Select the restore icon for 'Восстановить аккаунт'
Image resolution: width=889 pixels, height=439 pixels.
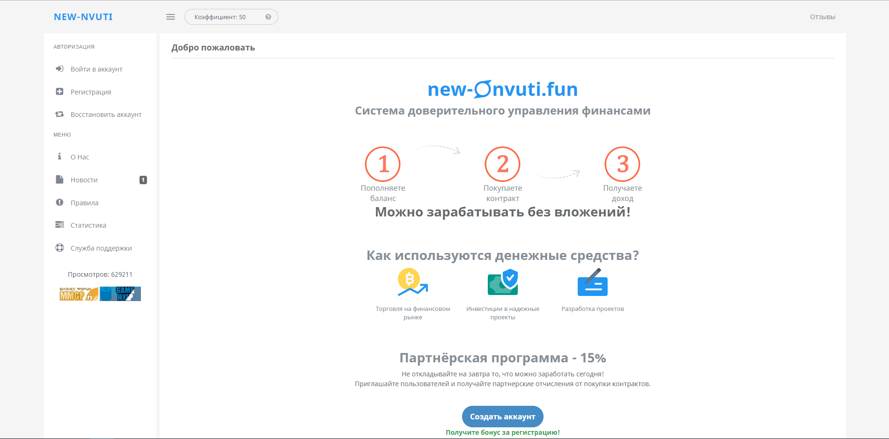coord(59,114)
